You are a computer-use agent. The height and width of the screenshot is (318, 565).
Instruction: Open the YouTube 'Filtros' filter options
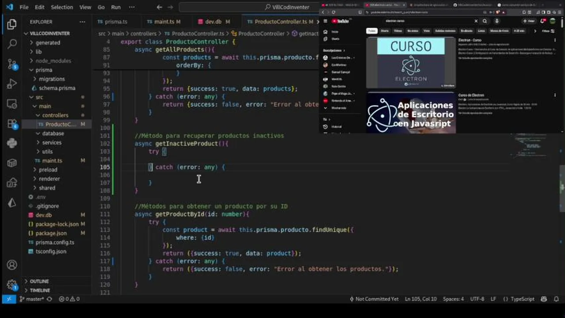(548, 31)
